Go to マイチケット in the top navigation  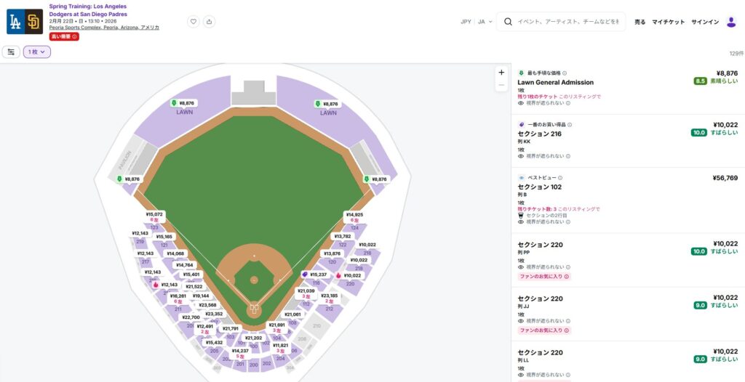(668, 22)
